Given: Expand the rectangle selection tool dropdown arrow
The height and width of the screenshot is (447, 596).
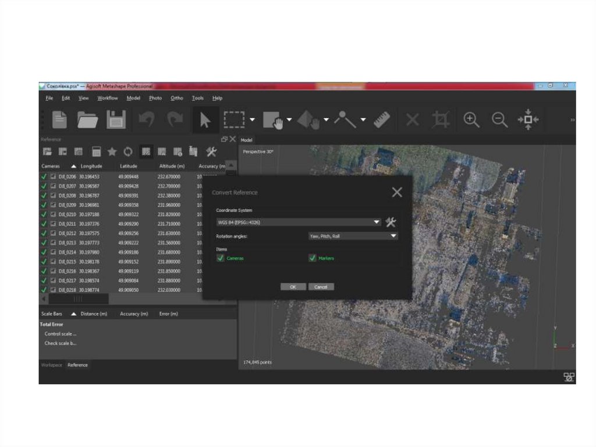Looking at the screenshot, I should pyautogui.click(x=253, y=120).
